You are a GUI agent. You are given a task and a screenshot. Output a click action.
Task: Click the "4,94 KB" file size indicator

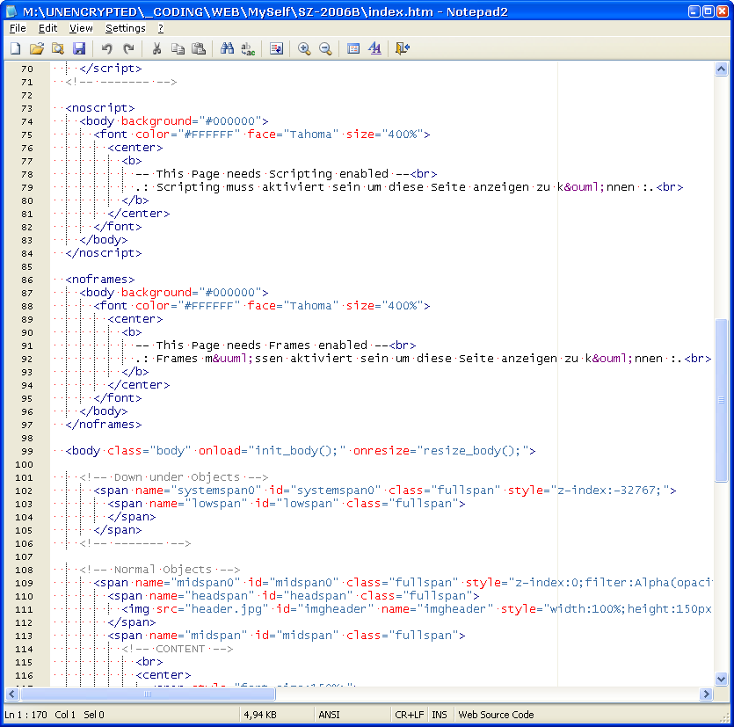point(260,715)
